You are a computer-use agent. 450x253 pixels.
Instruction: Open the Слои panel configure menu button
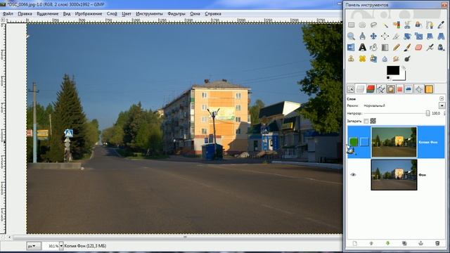(442, 98)
